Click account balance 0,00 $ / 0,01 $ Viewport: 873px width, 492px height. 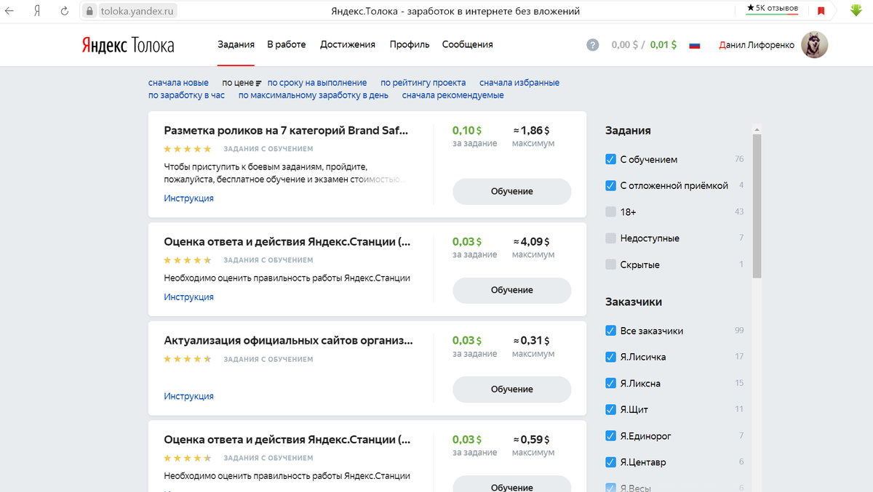644,45
